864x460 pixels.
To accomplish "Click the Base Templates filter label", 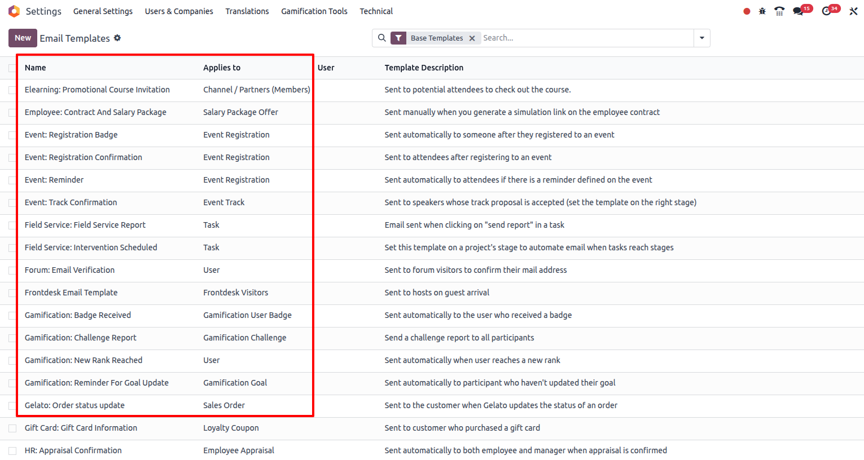I will [437, 38].
